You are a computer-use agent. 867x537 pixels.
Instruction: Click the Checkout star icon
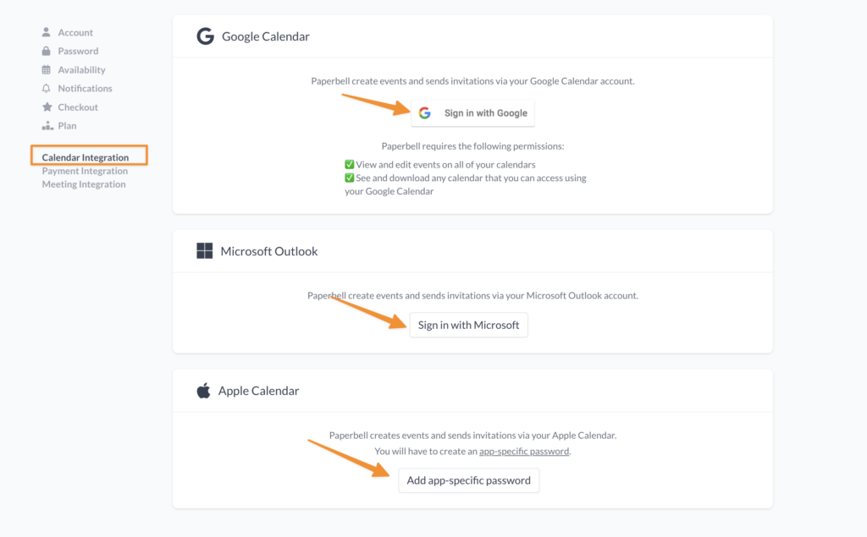click(x=47, y=107)
